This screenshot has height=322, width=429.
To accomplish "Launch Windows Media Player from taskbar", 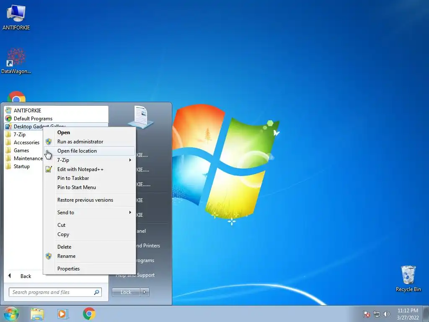I will pos(63,314).
